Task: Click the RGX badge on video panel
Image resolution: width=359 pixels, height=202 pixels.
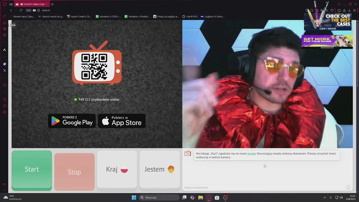Action: [x=13, y=25]
